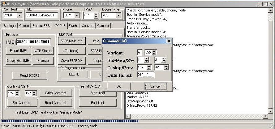The height and width of the screenshot is (129, 275).
Task: Click the Read BCORE button
Action: click(x=30, y=75)
